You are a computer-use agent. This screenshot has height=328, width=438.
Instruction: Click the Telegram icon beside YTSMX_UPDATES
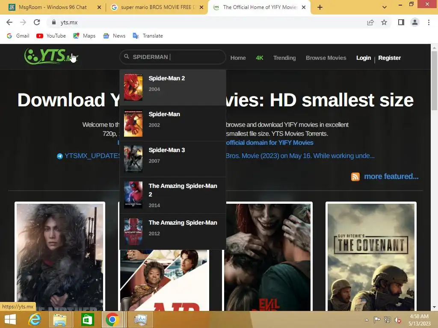click(x=60, y=156)
